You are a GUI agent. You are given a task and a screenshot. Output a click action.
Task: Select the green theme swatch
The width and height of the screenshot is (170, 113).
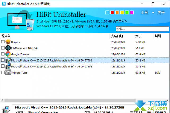pos(127,13)
